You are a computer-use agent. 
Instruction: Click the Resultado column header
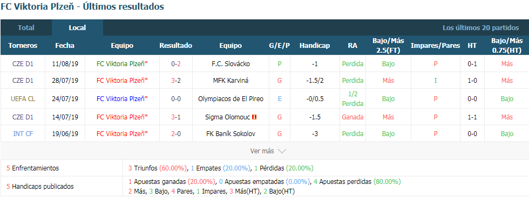click(x=176, y=45)
